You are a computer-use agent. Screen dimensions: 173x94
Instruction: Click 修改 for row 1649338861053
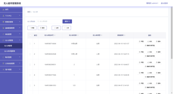150,84
